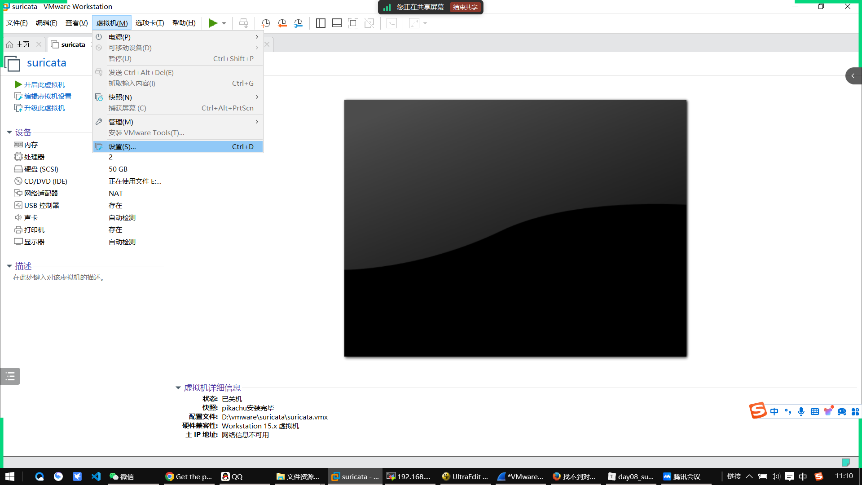Open Visual Studio Code in taskbar
This screenshot has width=862, height=485.
click(96, 476)
